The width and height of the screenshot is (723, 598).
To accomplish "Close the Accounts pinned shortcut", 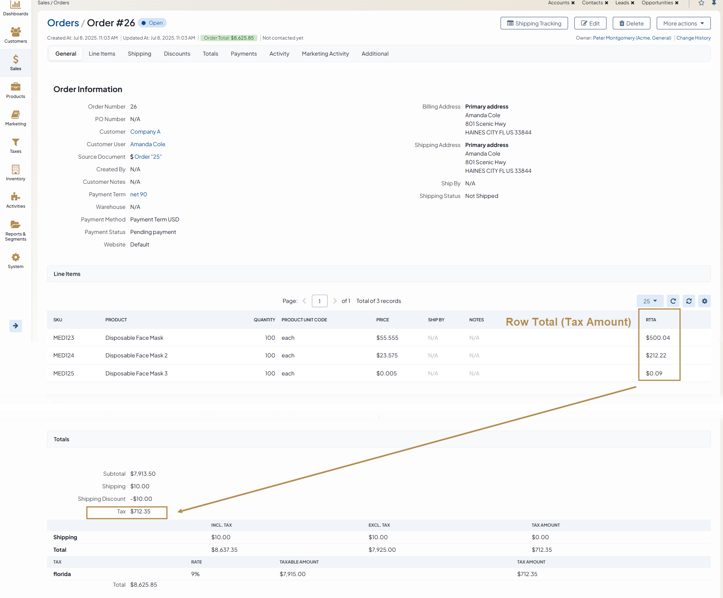I will point(573,3).
